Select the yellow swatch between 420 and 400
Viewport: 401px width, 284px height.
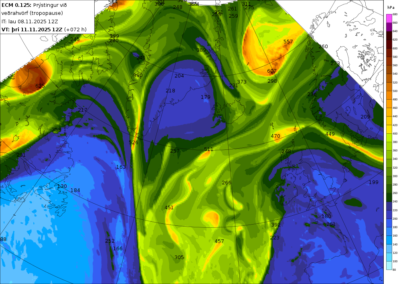coord(389,129)
